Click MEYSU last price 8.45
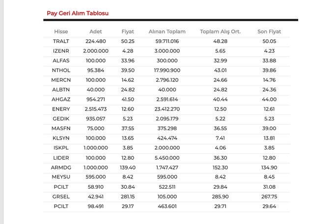 click(269, 177)
